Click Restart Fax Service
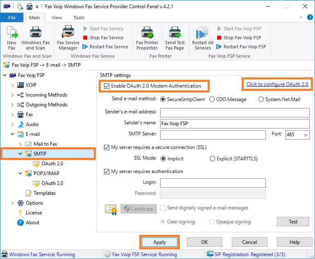Viewport: 315px width, 259px height. 105,47
